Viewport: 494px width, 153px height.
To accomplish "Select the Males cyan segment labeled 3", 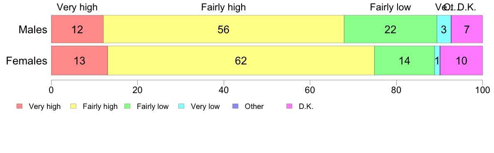I will [x=444, y=29].
